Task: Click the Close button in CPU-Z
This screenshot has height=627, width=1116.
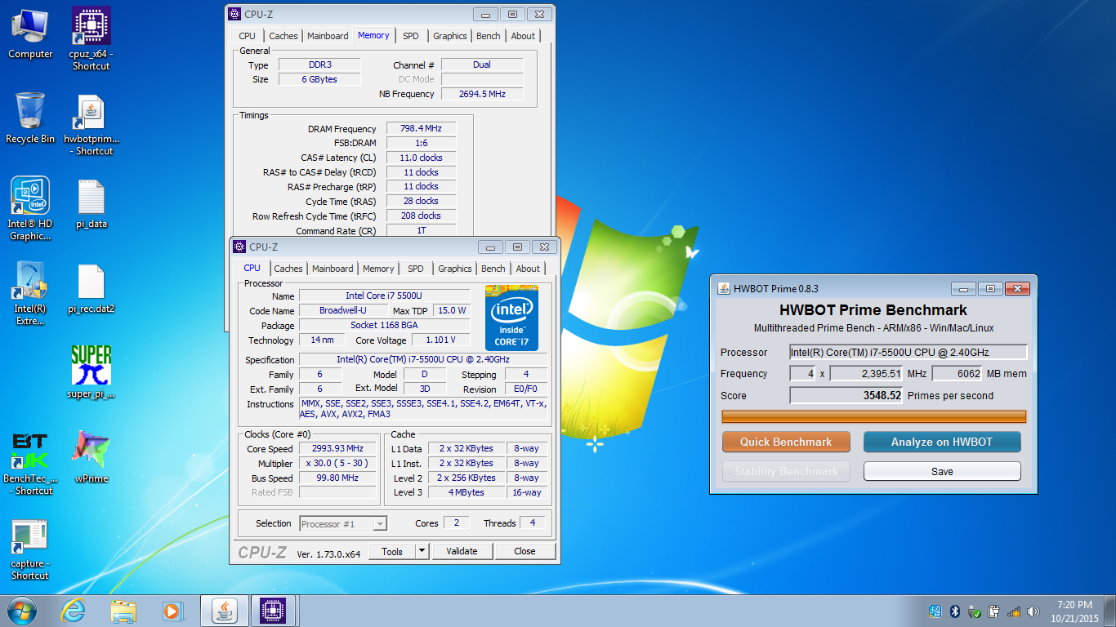Action: point(525,551)
